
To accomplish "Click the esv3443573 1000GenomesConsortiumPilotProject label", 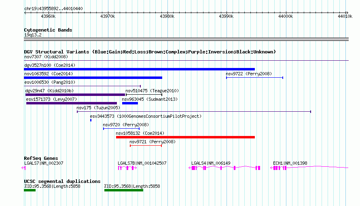I will pos(146,116).
